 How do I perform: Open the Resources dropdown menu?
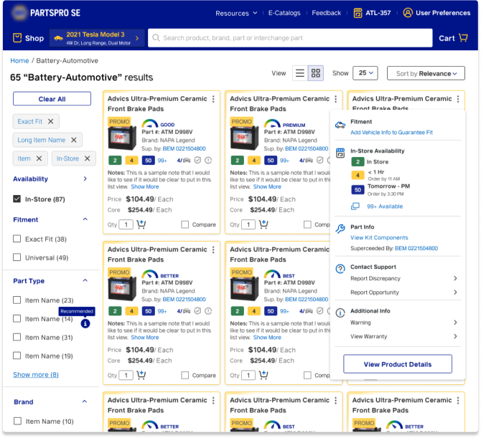coord(236,13)
